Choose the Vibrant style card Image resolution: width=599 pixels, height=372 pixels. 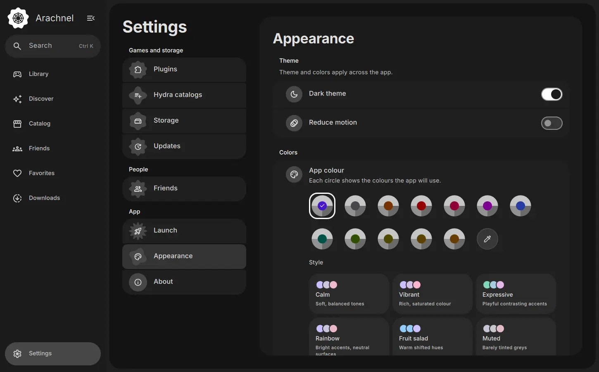[433, 294]
